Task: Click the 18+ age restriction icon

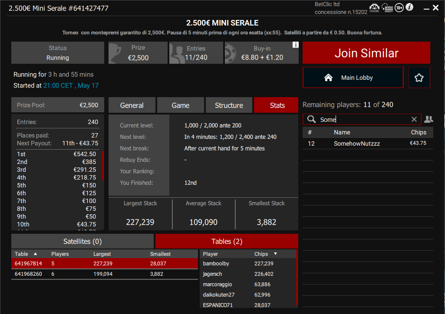Action: click(399, 8)
